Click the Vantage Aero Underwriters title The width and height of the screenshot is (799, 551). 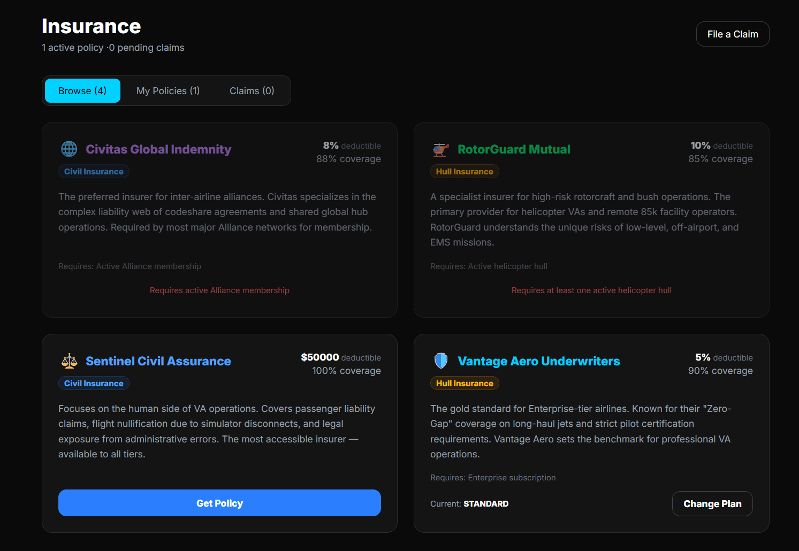click(539, 361)
